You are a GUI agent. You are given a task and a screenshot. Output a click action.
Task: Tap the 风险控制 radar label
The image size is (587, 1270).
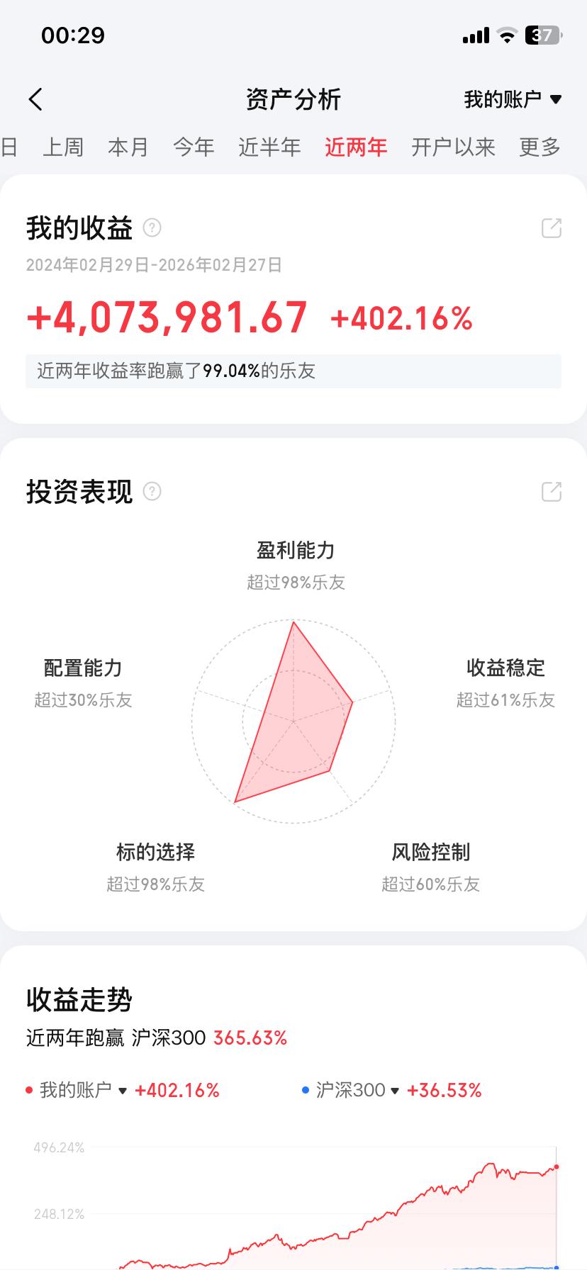tap(431, 853)
